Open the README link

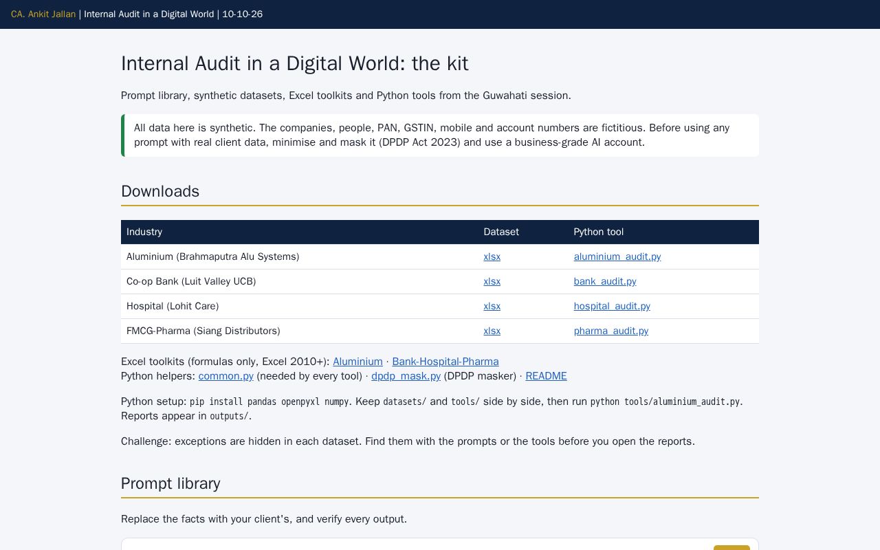(546, 376)
